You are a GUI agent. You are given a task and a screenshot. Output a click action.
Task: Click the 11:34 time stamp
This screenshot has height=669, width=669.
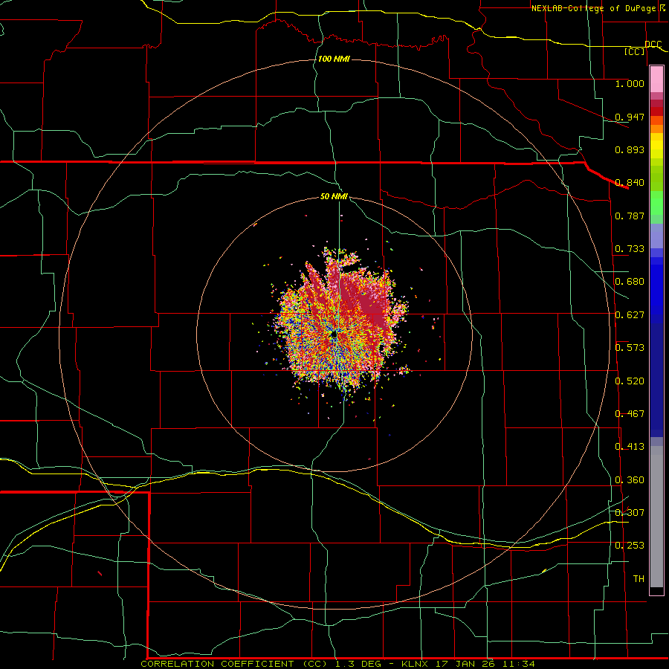point(518,664)
